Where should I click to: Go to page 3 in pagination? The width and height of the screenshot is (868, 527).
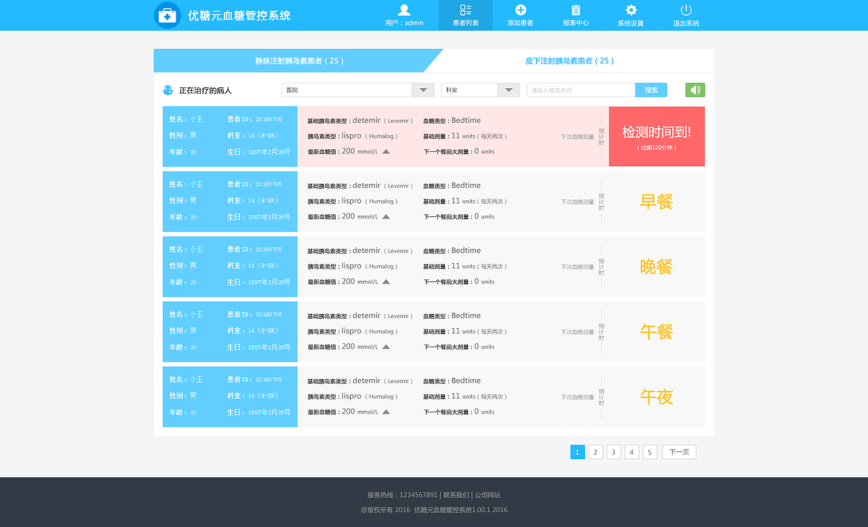pos(613,451)
